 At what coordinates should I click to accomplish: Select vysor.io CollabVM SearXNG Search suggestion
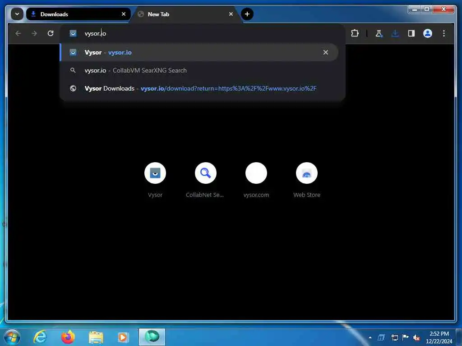click(199, 70)
